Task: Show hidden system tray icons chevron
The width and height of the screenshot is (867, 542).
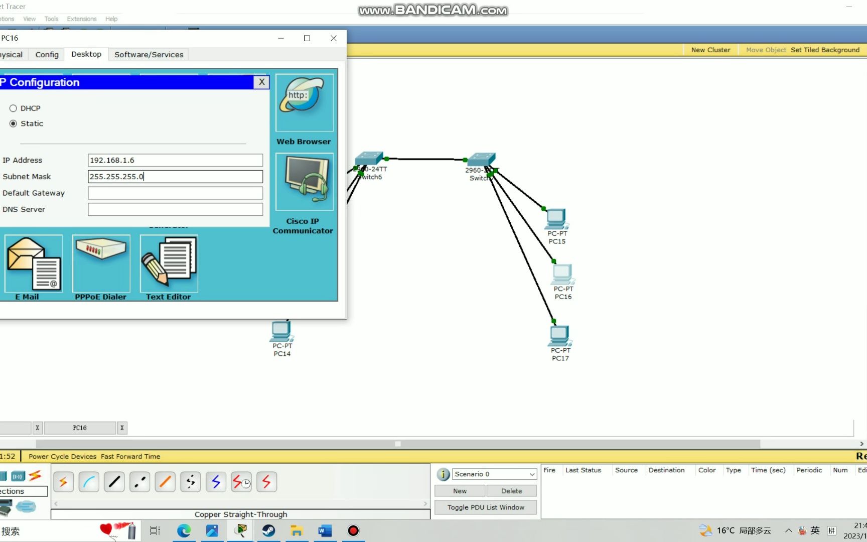Action: pos(788,530)
